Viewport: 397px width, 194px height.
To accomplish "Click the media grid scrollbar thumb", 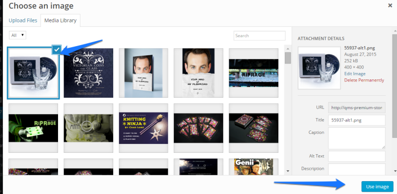I will [x=288, y=58].
